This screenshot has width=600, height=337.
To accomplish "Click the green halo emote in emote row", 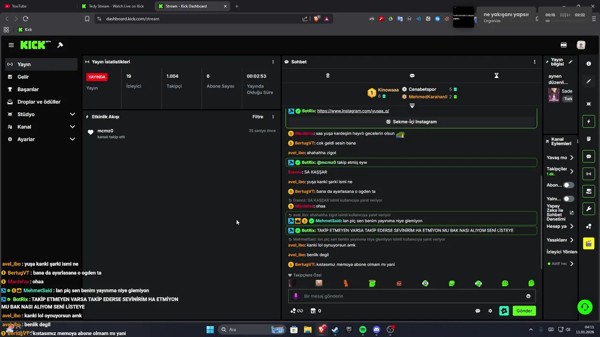I will [372, 283].
